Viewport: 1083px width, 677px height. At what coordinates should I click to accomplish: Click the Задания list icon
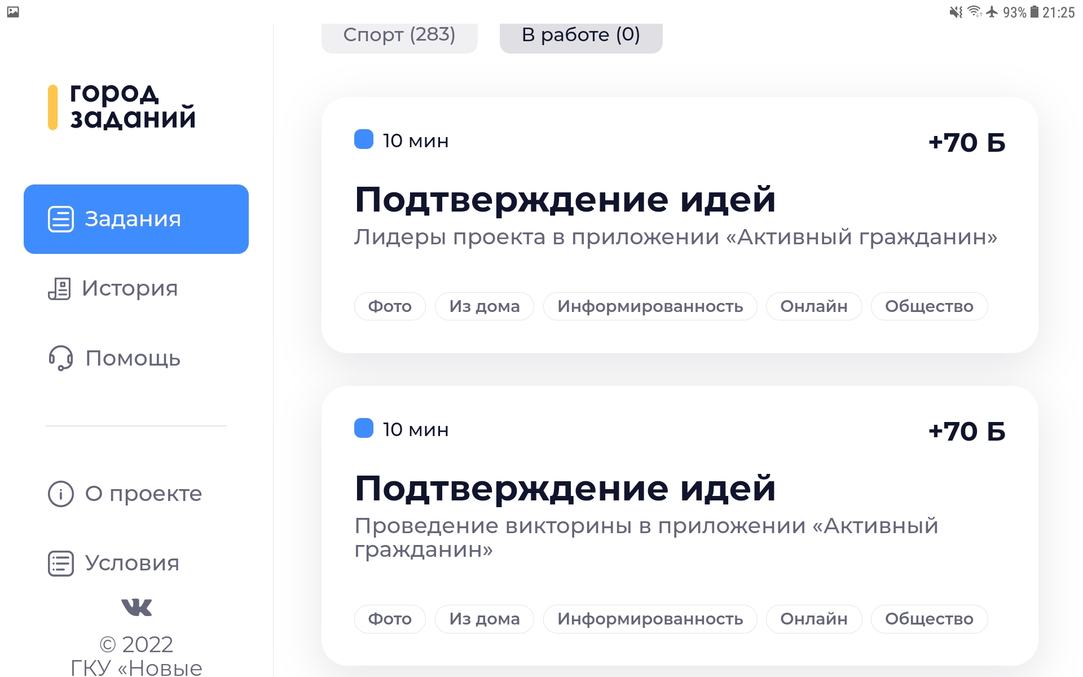click(x=61, y=219)
